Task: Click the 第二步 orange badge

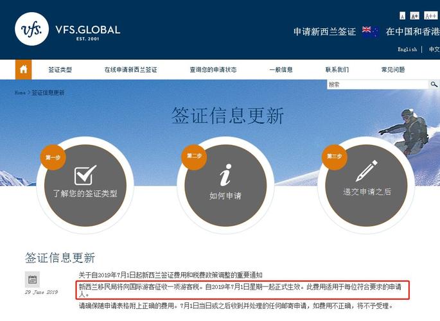Action: tap(194, 156)
